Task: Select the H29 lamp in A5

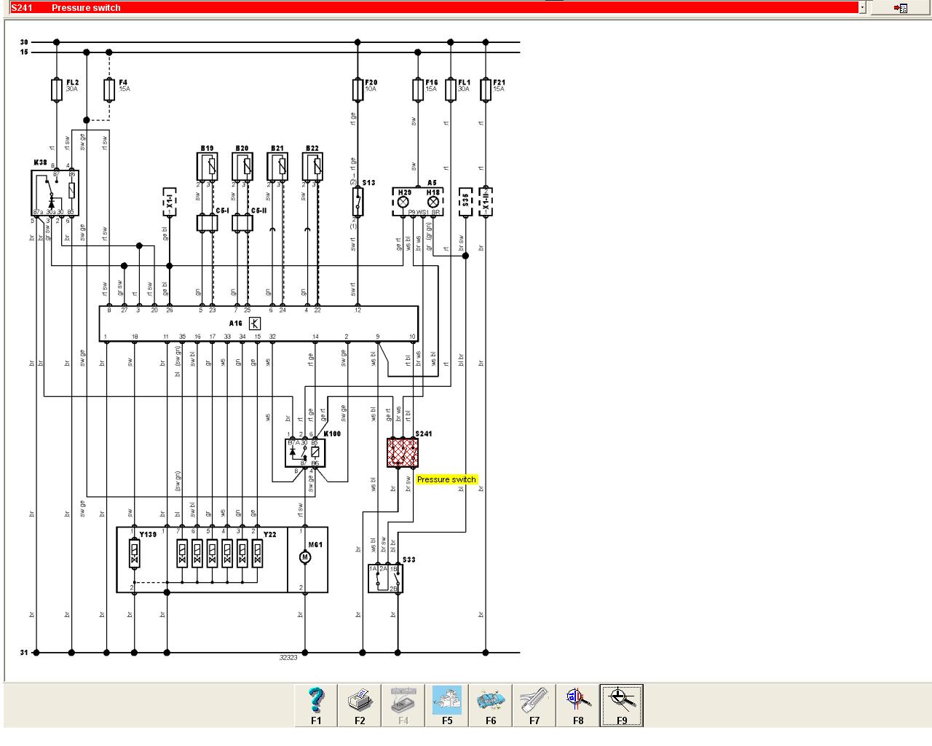Action: 403,201
